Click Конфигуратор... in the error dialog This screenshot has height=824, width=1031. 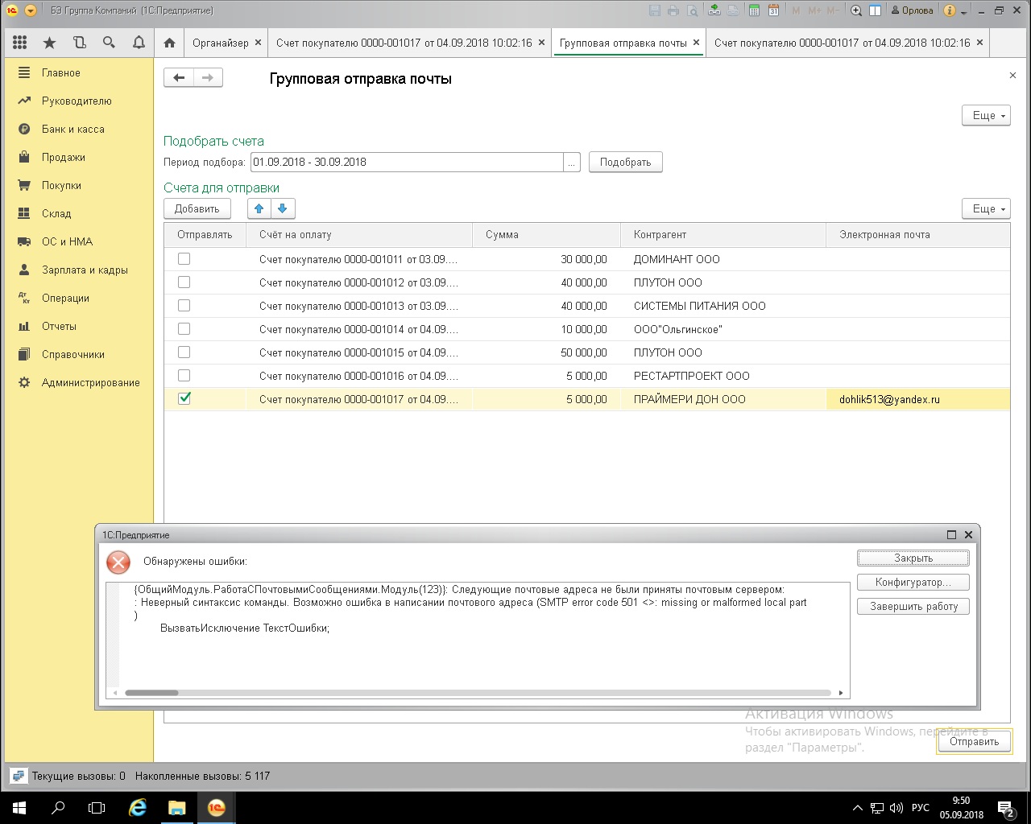pos(913,582)
